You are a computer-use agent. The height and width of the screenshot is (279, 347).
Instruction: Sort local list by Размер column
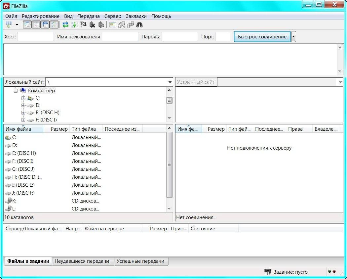(57, 129)
